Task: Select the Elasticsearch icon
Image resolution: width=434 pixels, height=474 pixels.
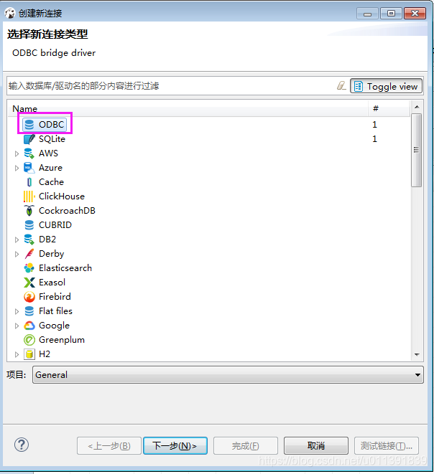Action: tap(29, 267)
